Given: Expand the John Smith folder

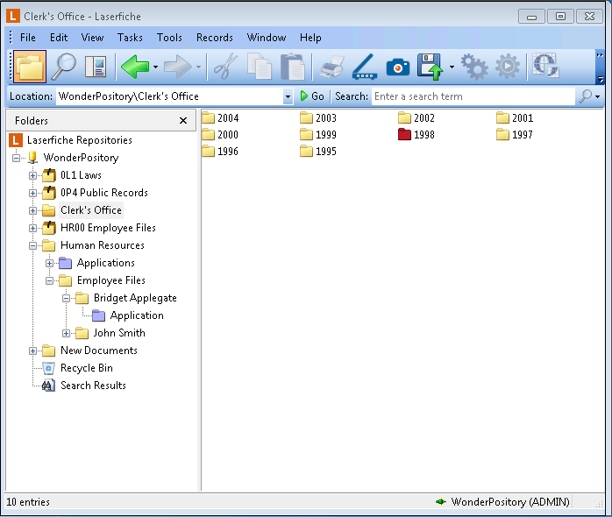Looking at the screenshot, I should pyautogui.click(x=67, y=333).
